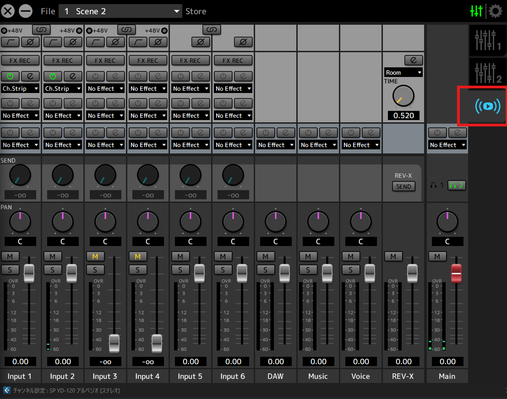The image size is (507, 399).
Task: Select headphone output 2
Action: click(x=457, y=186)
